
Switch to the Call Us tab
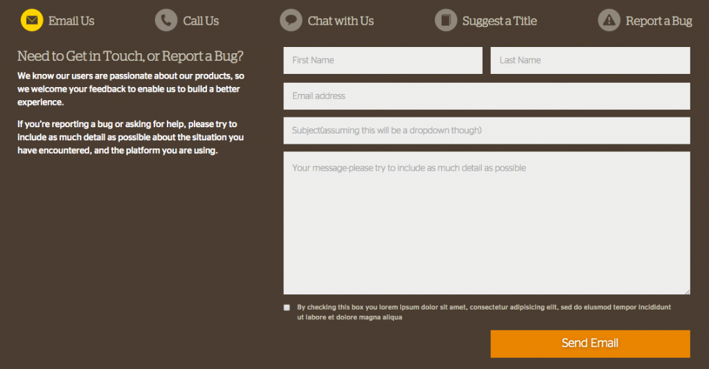click(x=201, y=21)
